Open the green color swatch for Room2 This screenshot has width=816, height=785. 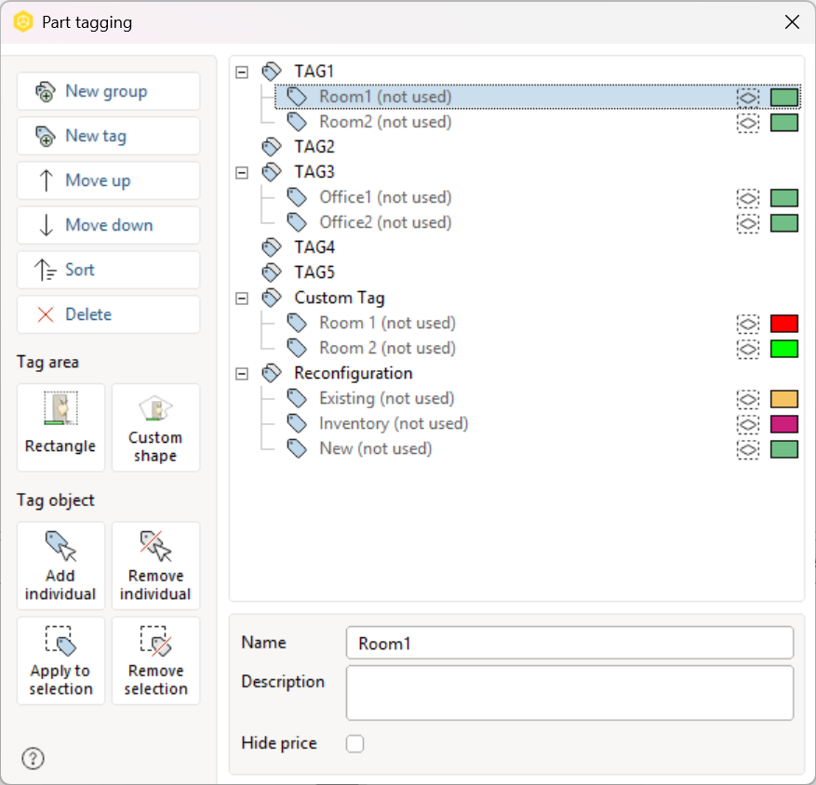pyautogui.click(x=784, y=123)
